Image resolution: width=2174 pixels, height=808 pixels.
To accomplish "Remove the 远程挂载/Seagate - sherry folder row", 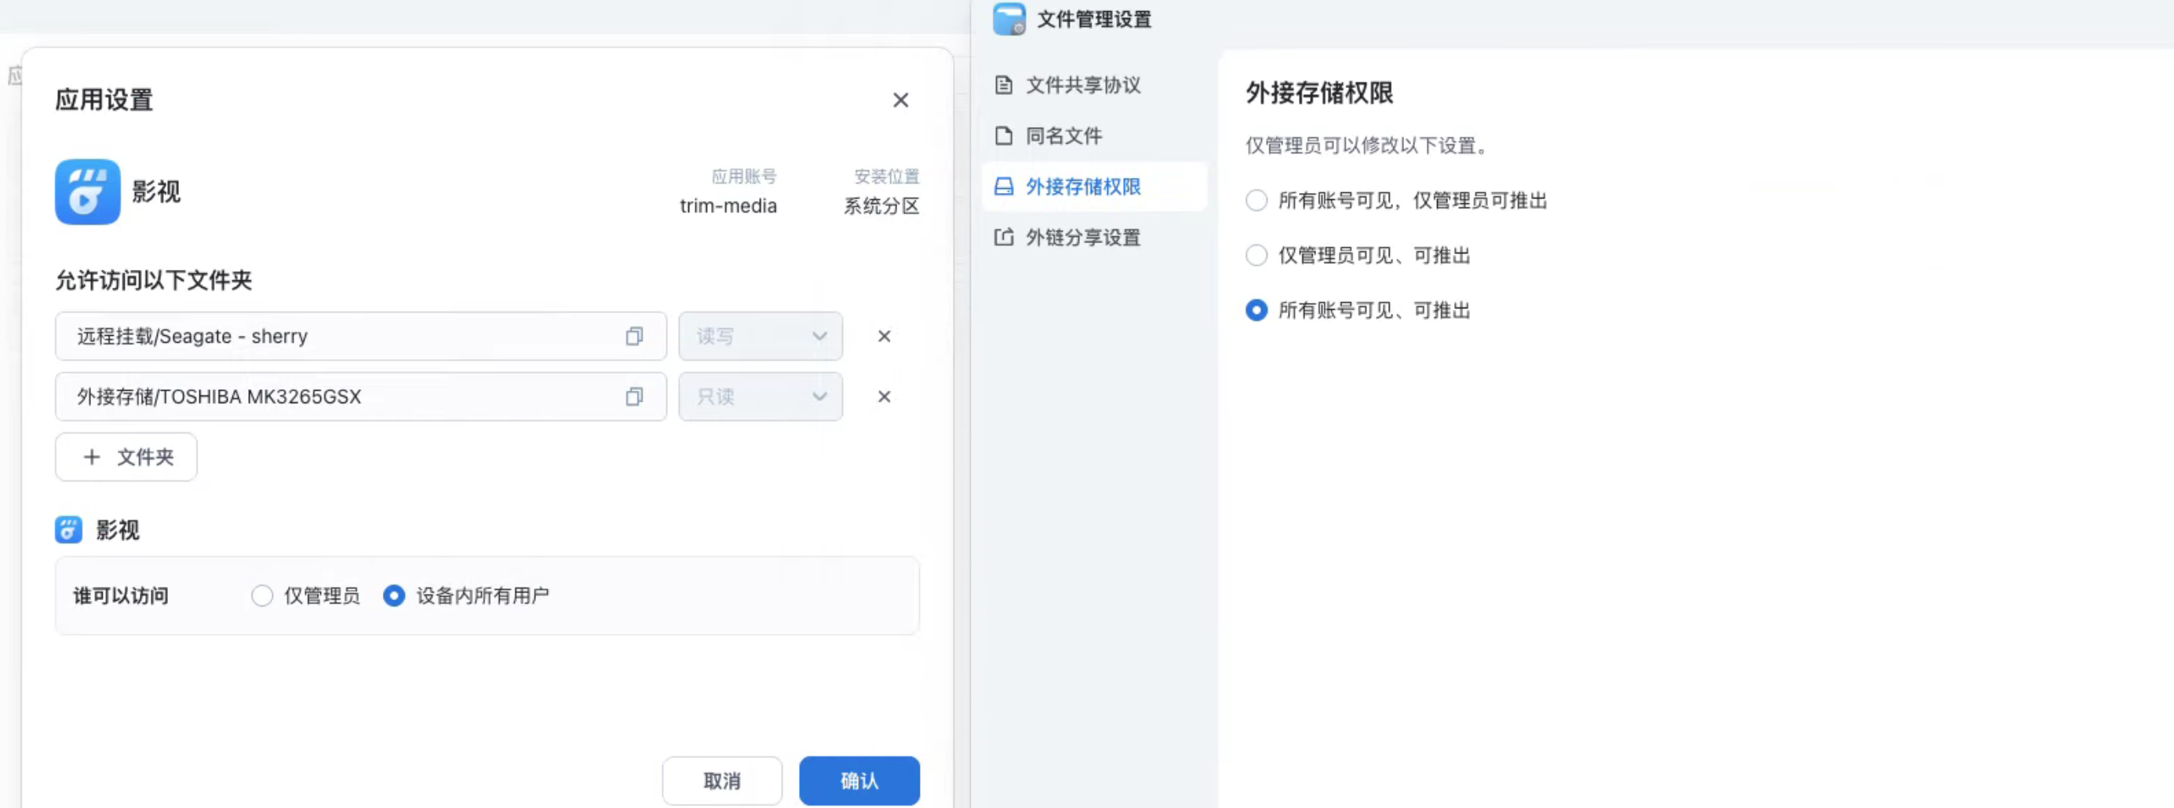I will click(x=884, y=337).
